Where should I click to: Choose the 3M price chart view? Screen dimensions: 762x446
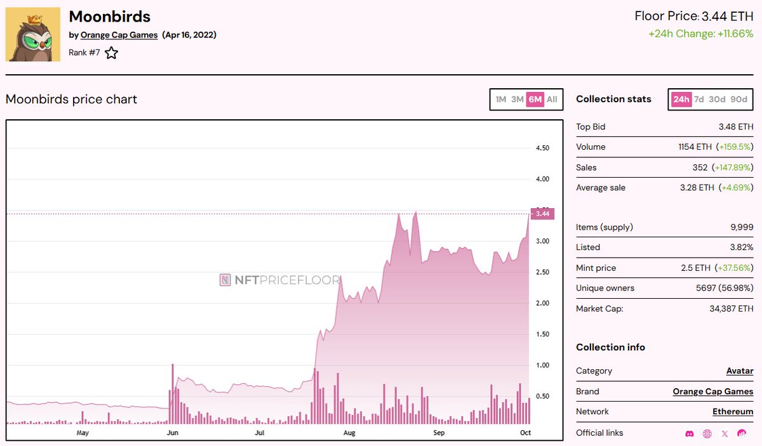click(x=516, y=100)
